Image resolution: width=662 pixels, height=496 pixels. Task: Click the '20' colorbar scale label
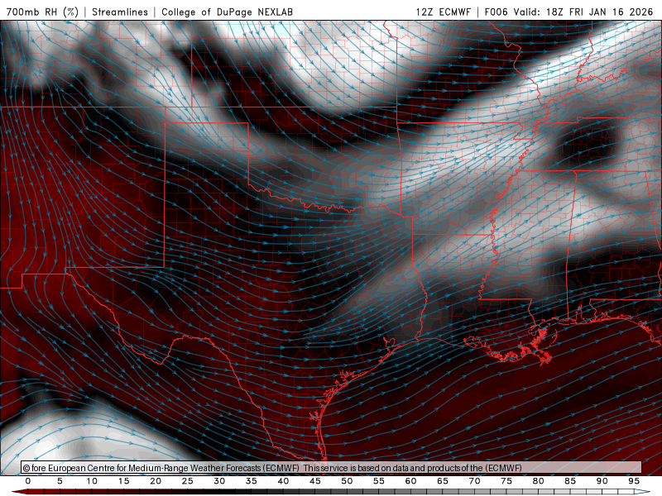pyautogui.click(x=156, y=481)
